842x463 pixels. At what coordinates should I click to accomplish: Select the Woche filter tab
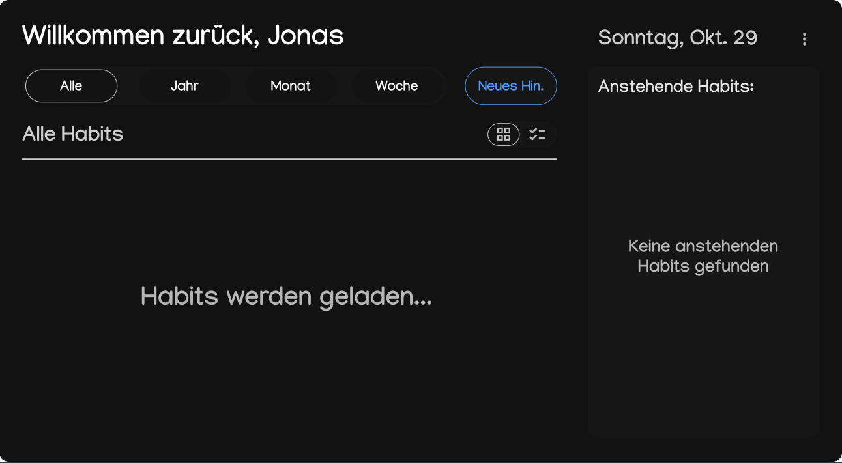tap(397, 86)
